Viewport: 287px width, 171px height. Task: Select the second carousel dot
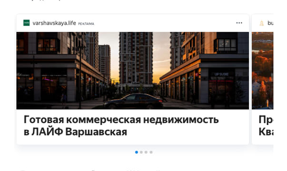pos(141,152)
